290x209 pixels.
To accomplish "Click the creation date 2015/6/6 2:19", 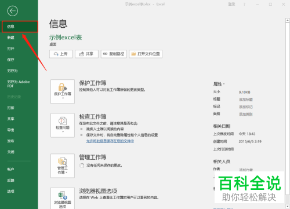I will 250,141.
